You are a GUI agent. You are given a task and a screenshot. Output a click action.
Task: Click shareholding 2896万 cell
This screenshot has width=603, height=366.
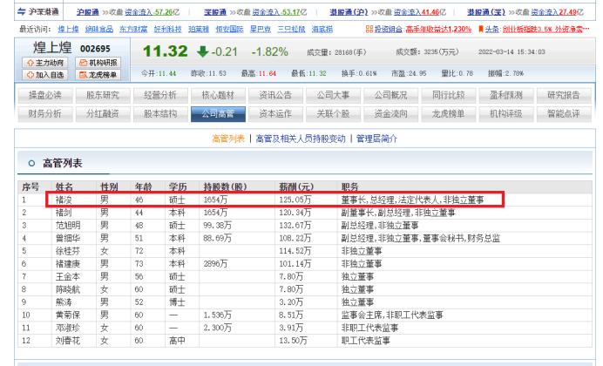tap(215, 264)
